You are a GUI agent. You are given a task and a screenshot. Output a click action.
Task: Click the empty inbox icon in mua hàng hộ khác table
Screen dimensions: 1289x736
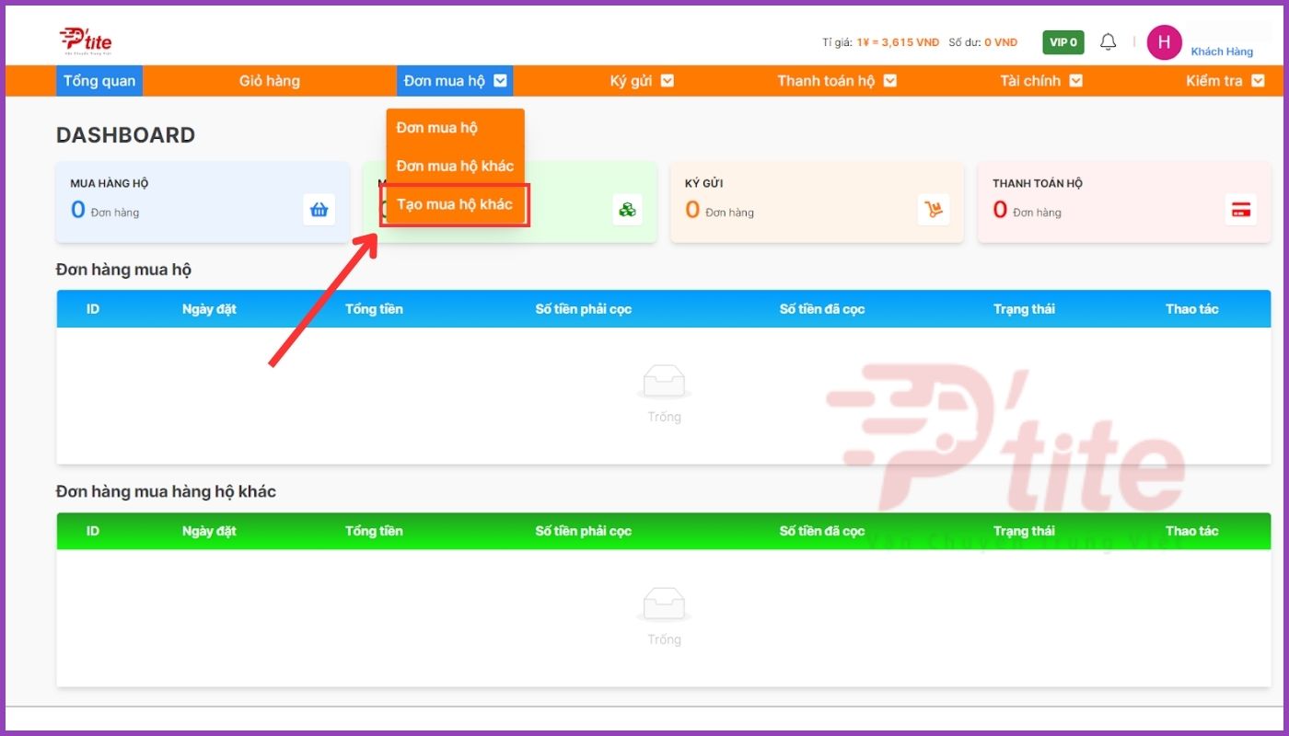pyautogui.click(x=664, y=604)
